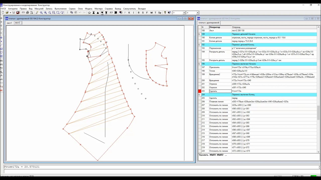Click the down-triangle with underline icon

pyautogui.click(x=106, y=12)
